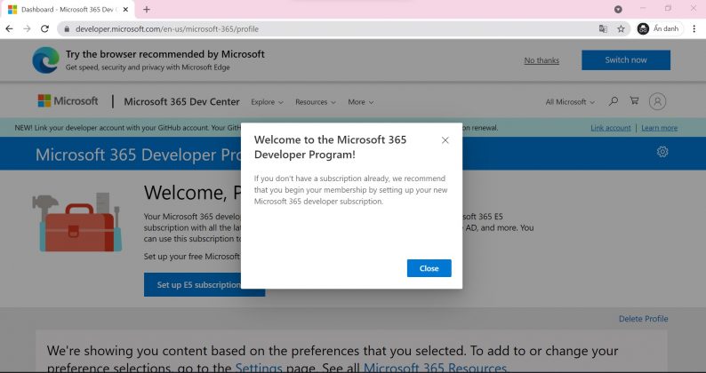Dismiss Edge banner with No thanks
The width and height of the screenshot is (706, 373).
coord(542,60)
